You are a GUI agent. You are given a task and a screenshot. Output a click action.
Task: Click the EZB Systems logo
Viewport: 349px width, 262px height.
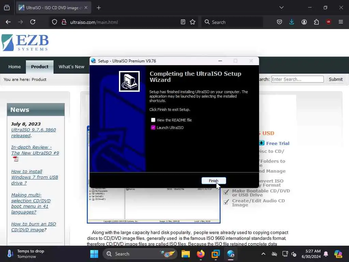[x=25, y=43]
